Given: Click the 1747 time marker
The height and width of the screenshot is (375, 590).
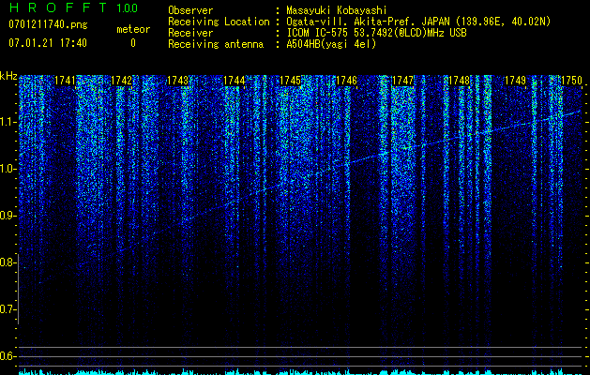Looking at the screenshot, I should click(402, 81).
